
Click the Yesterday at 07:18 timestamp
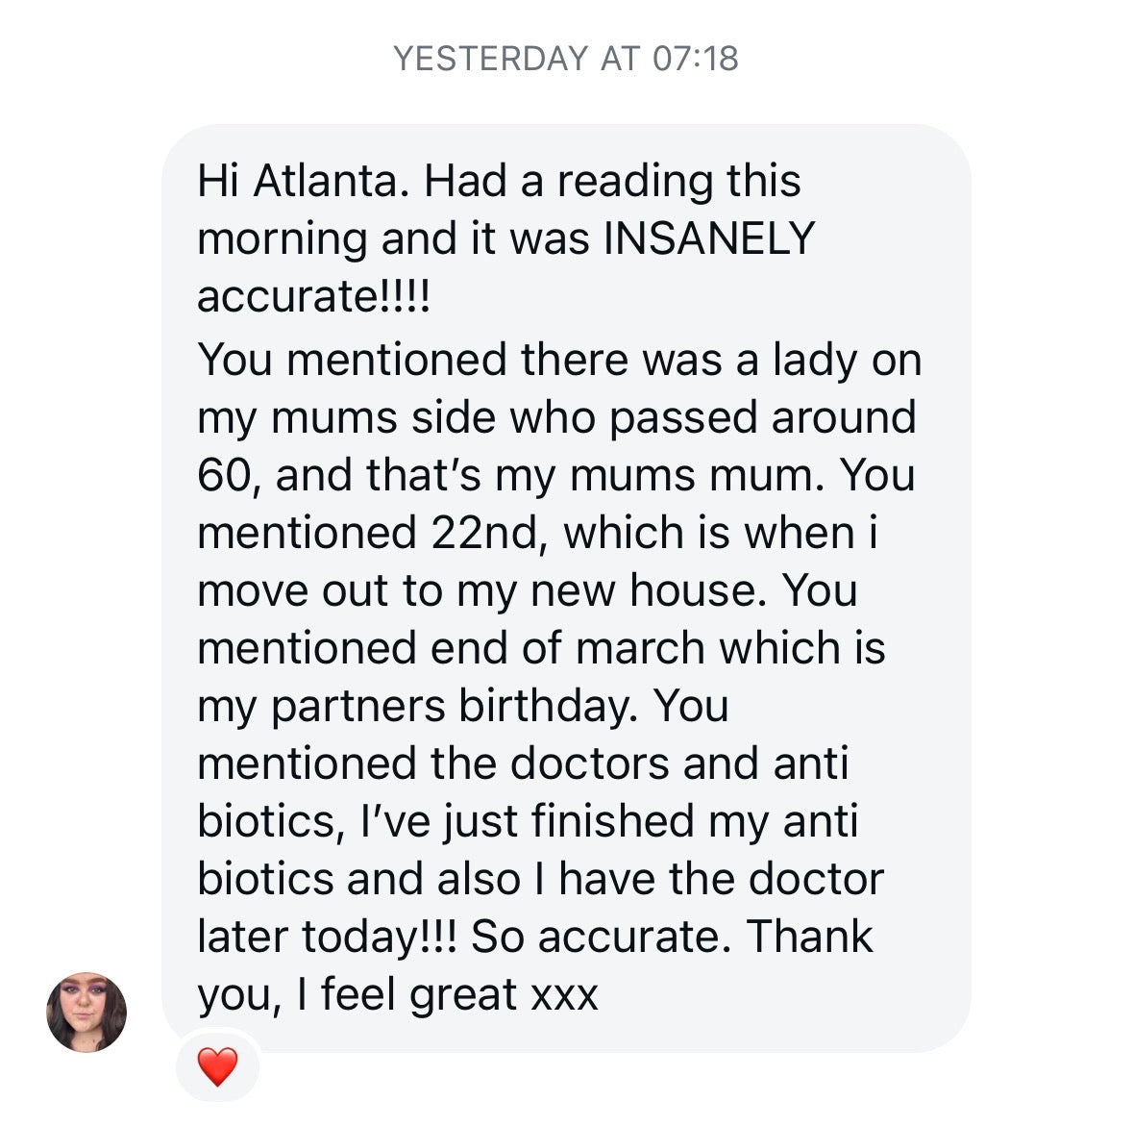[x=566, y=59]
